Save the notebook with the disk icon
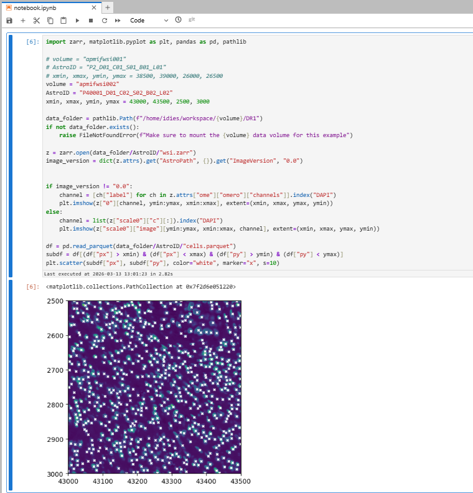Image resolution: width=473 pixels, height=493 pixels. click(9, 21)
